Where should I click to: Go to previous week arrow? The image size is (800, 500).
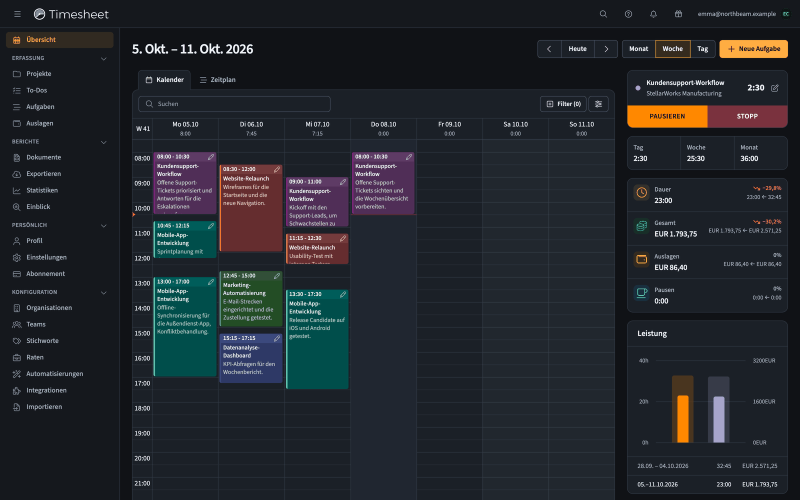[549, 49]
